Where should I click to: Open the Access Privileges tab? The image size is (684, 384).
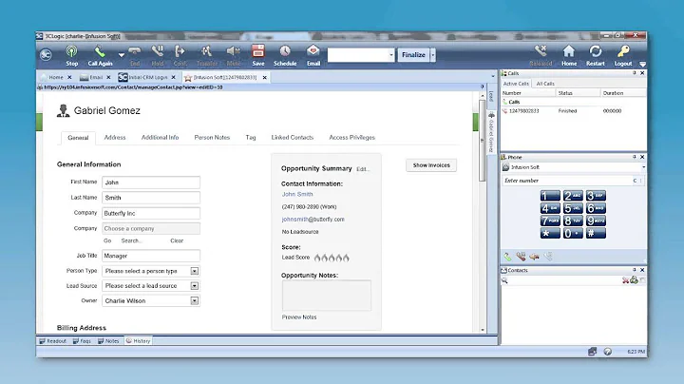(352, 138)
